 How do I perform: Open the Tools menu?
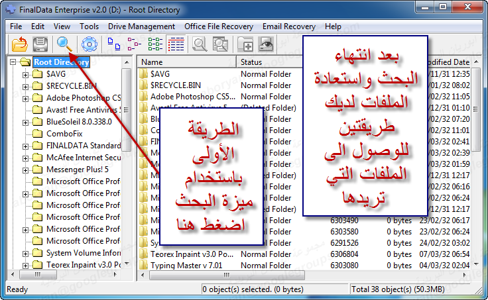tap(89, 26)
